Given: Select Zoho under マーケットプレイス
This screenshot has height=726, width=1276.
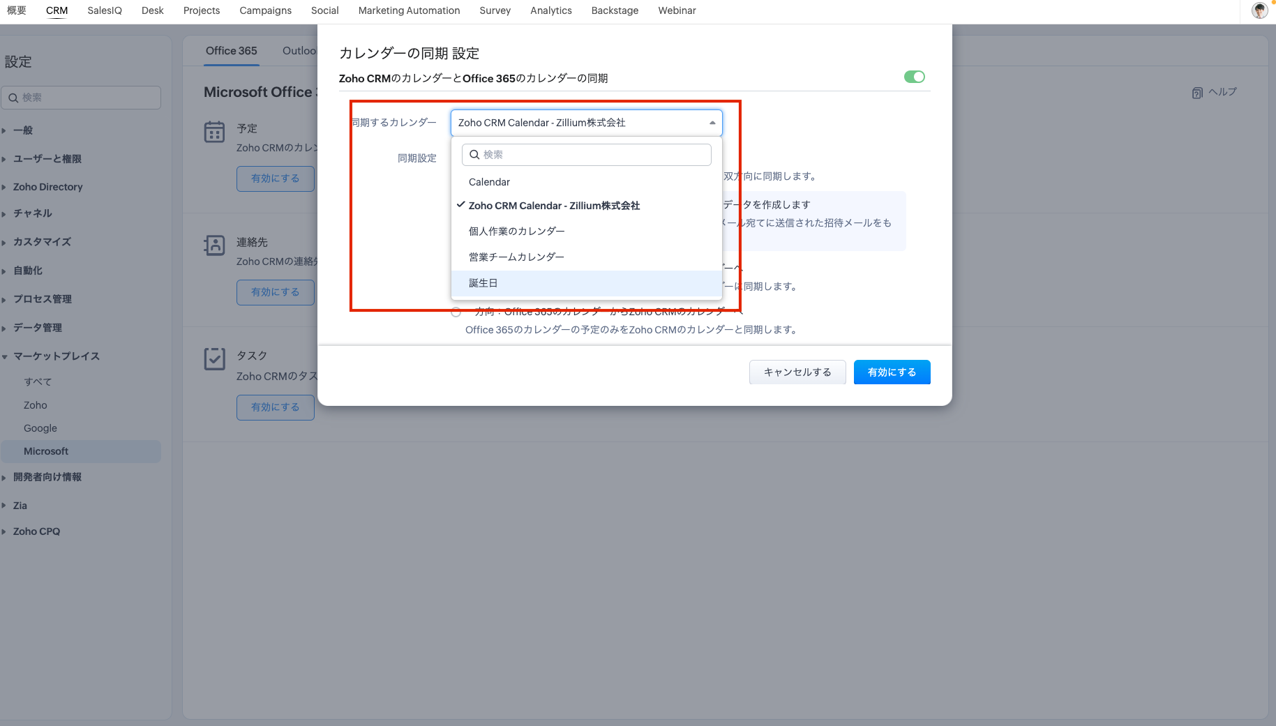Looking at the screenshot, I should click(x=36, y=405).
